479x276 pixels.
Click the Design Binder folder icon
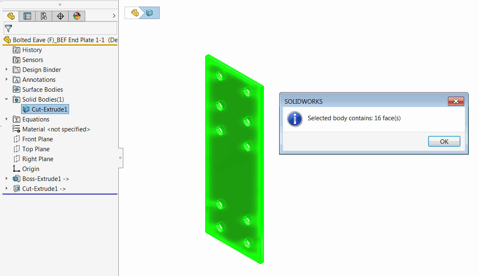coord(17,70)
